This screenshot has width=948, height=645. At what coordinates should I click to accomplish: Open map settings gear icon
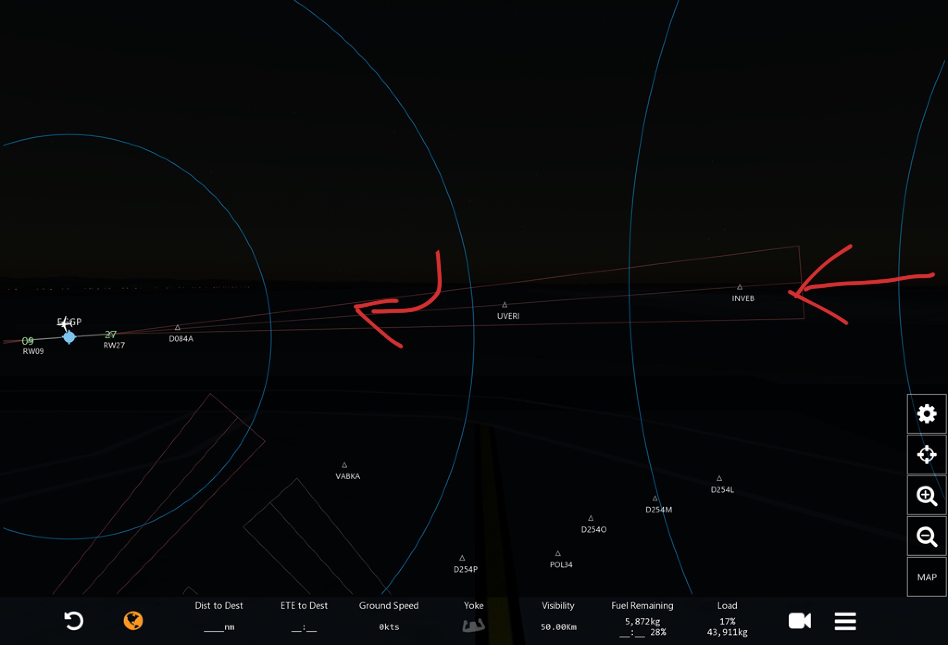tap(926, 414)
